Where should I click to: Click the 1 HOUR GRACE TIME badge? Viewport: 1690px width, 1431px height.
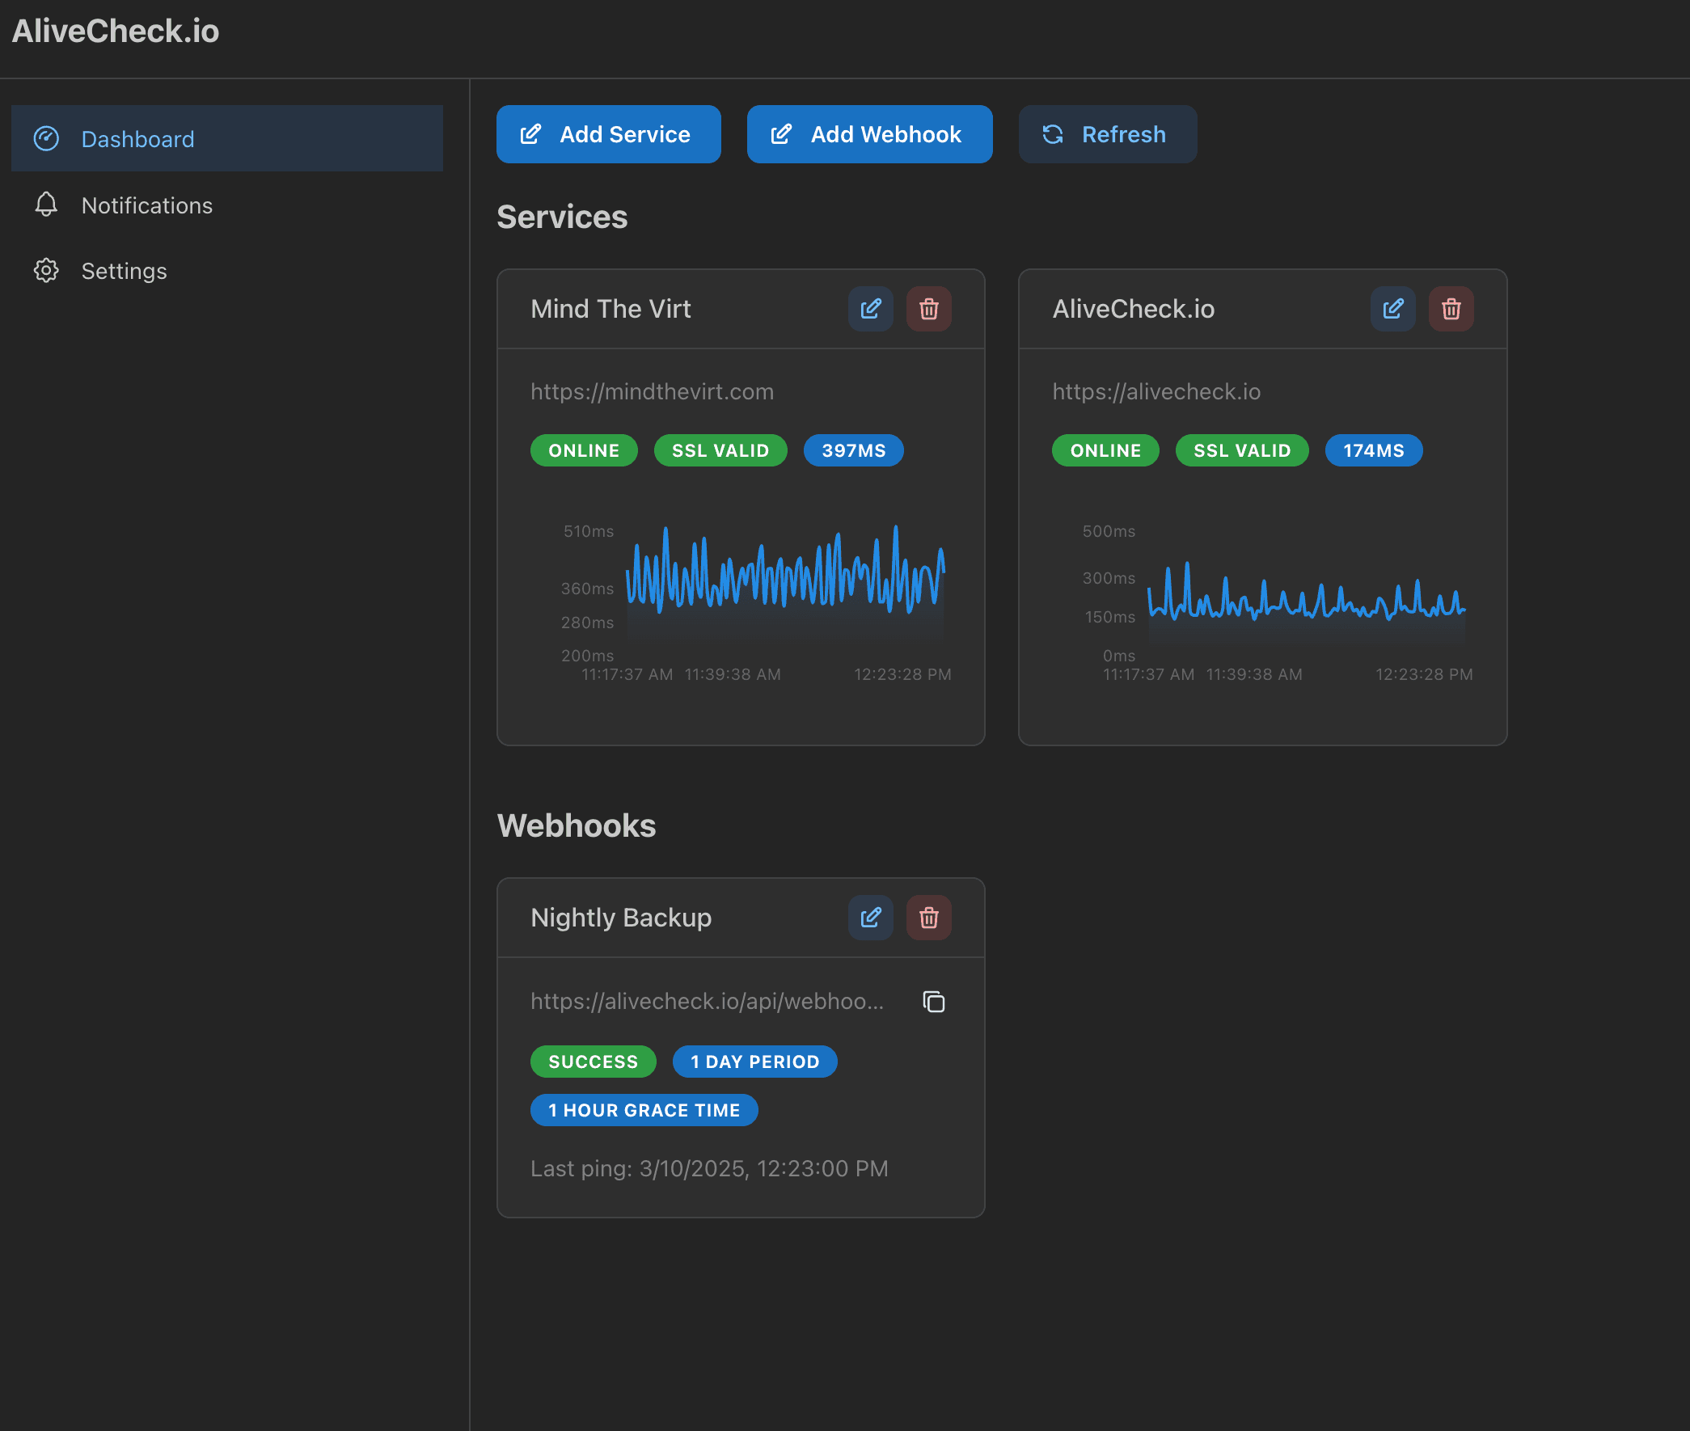pyautogui.click(x=644, y=1111)
